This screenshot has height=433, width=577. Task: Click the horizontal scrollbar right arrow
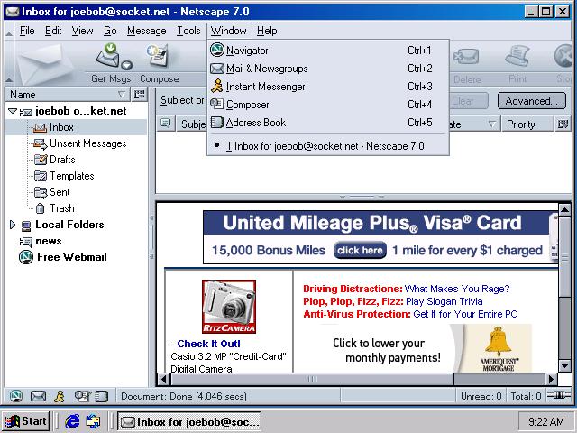551,379
